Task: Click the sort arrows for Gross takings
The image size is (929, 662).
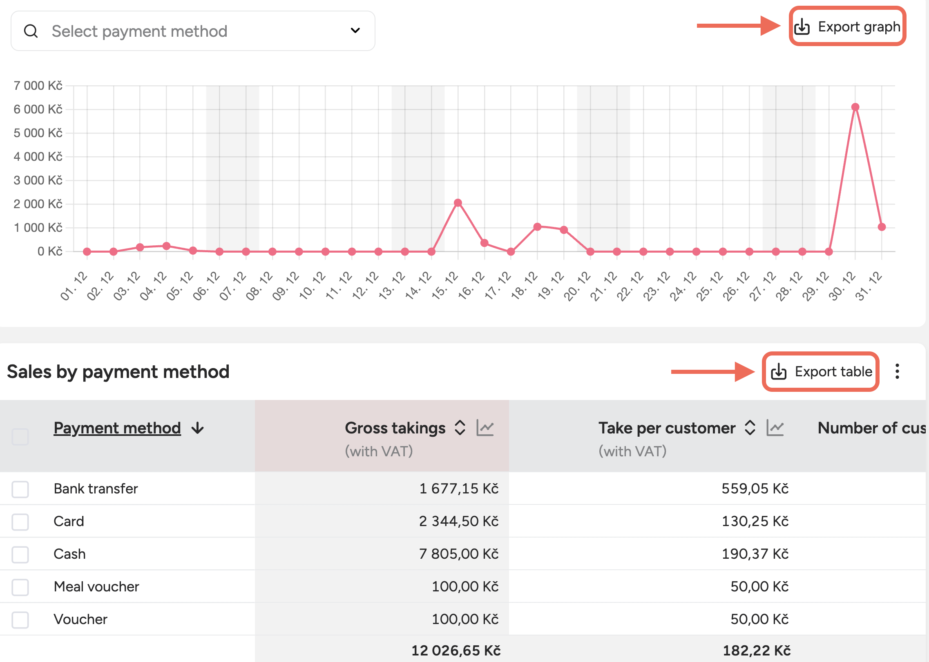Action: 460,428
